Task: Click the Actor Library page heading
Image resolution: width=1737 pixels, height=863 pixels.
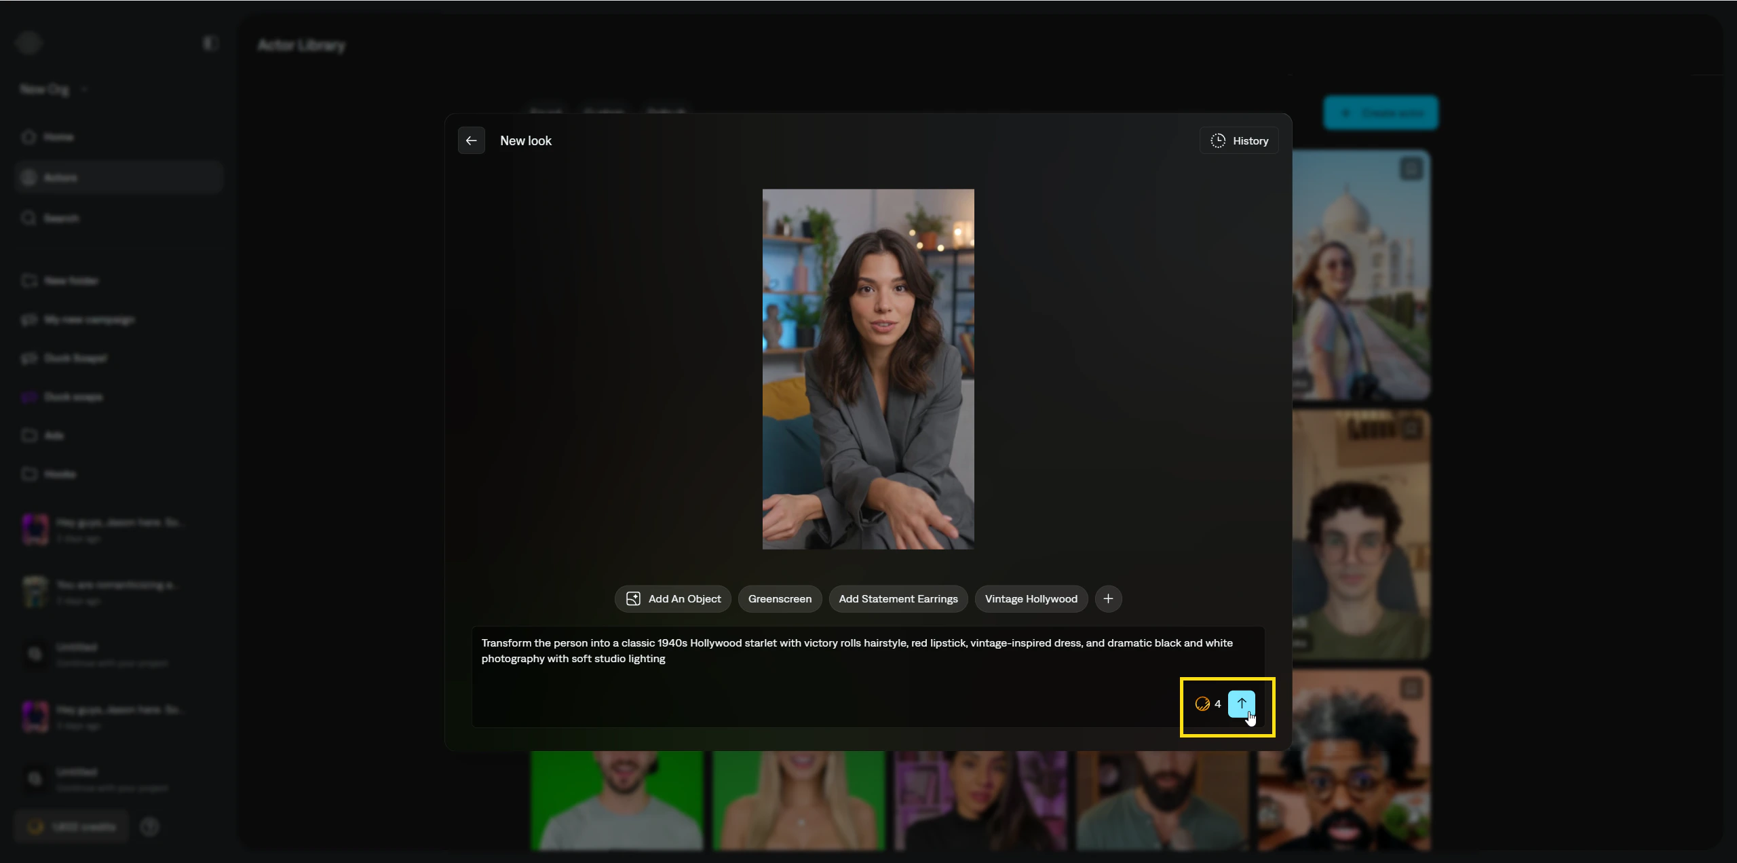Action: [x=301, y=45]
